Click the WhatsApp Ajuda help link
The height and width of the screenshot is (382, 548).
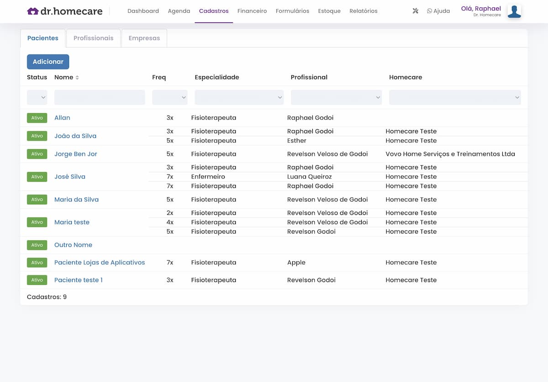438,11
